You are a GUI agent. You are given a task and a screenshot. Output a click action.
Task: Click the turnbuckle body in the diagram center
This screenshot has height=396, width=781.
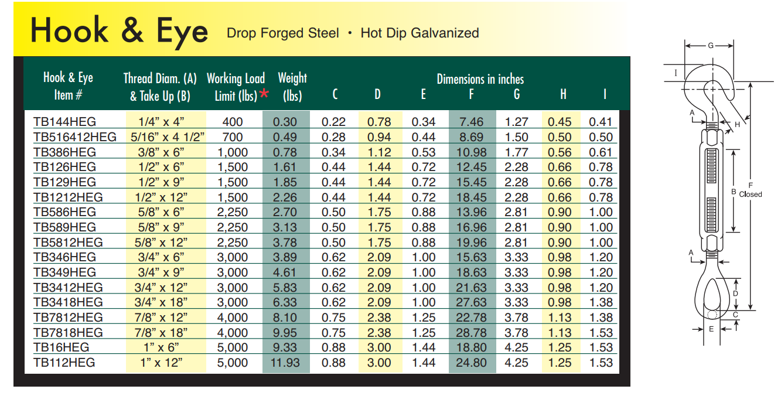point(712,191)
